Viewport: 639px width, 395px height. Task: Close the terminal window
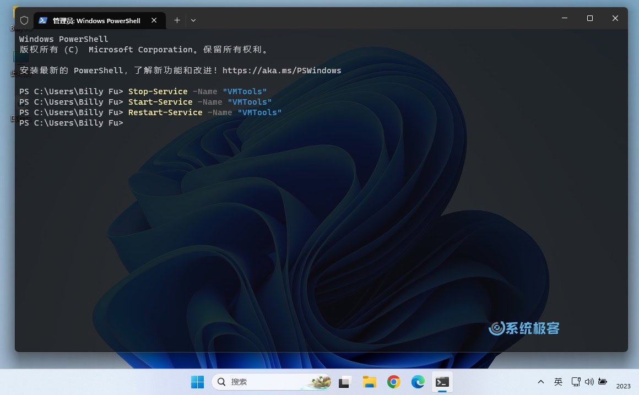615,18
